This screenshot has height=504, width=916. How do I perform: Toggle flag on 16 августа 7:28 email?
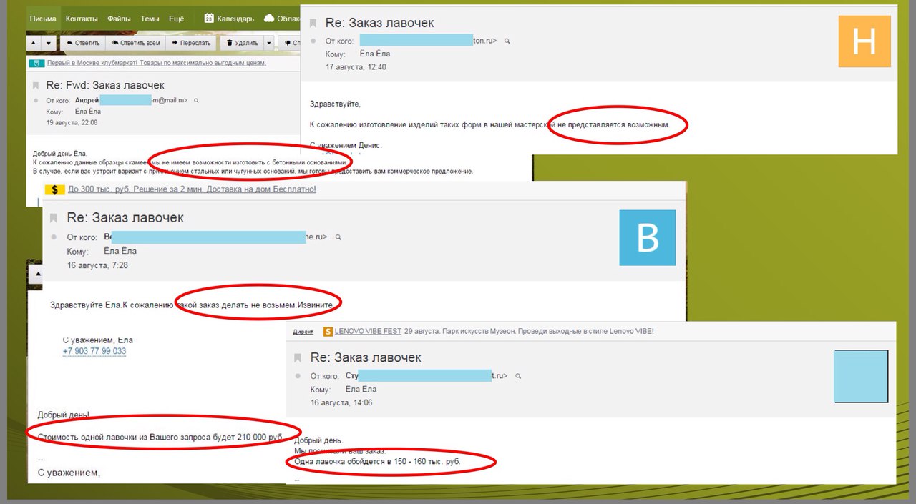tap(54, 218)
